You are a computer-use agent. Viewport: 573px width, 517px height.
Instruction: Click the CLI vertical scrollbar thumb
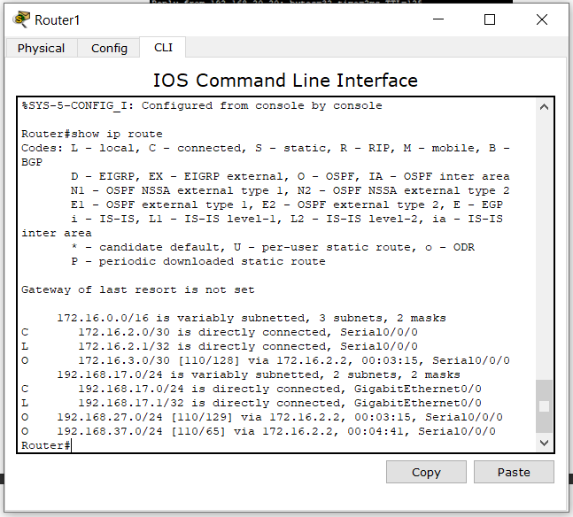pyautogui.click(x=544, y=406)
